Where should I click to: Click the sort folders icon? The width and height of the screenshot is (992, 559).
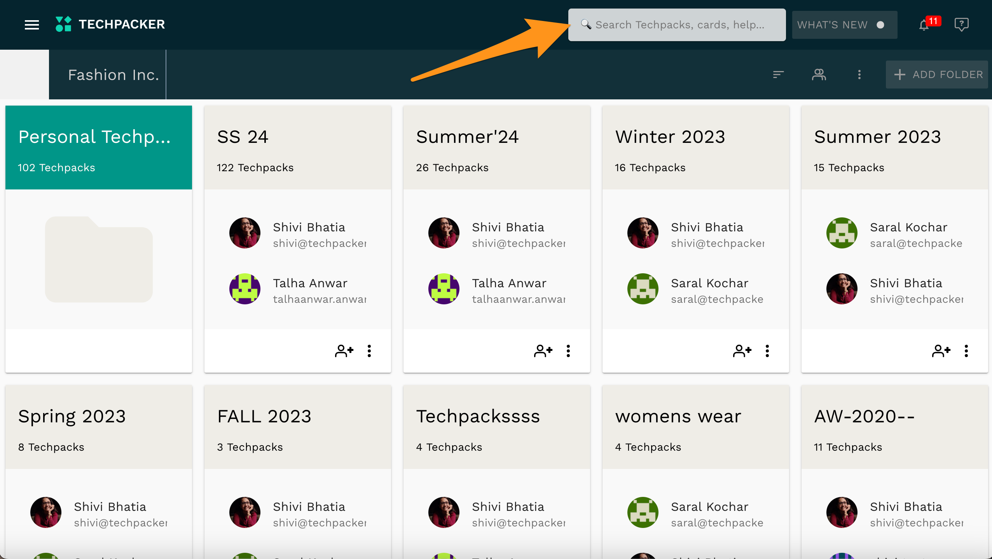pyautogui.click(x=778, y=75)
